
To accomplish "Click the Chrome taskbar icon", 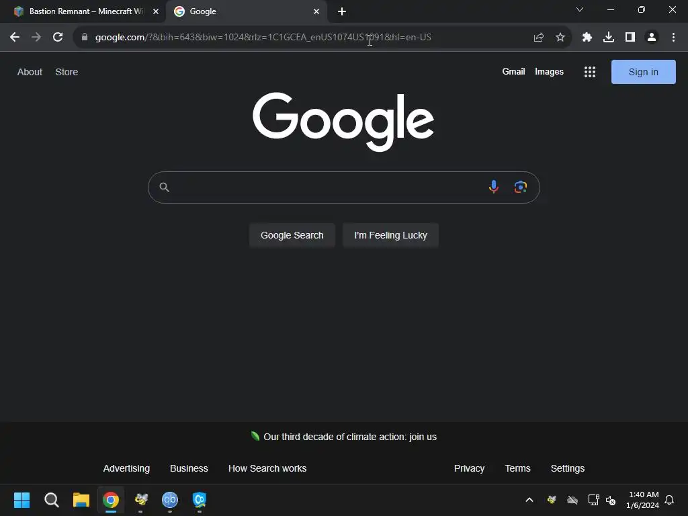I will pyautogui.click(x=111, y=500).
